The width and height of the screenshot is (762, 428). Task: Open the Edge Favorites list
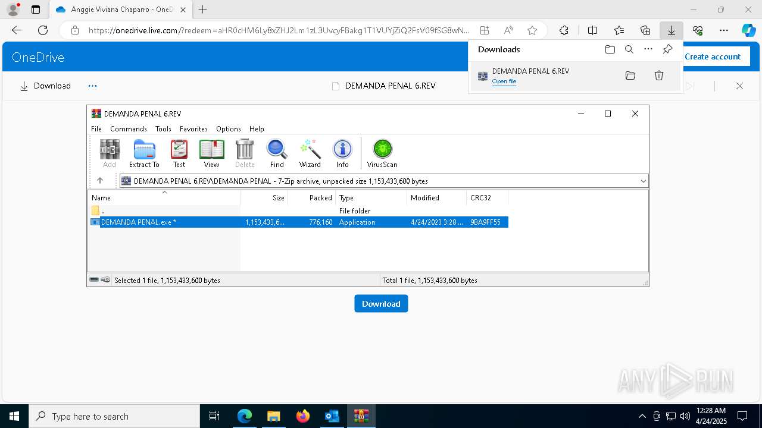[x=619, y=30]
